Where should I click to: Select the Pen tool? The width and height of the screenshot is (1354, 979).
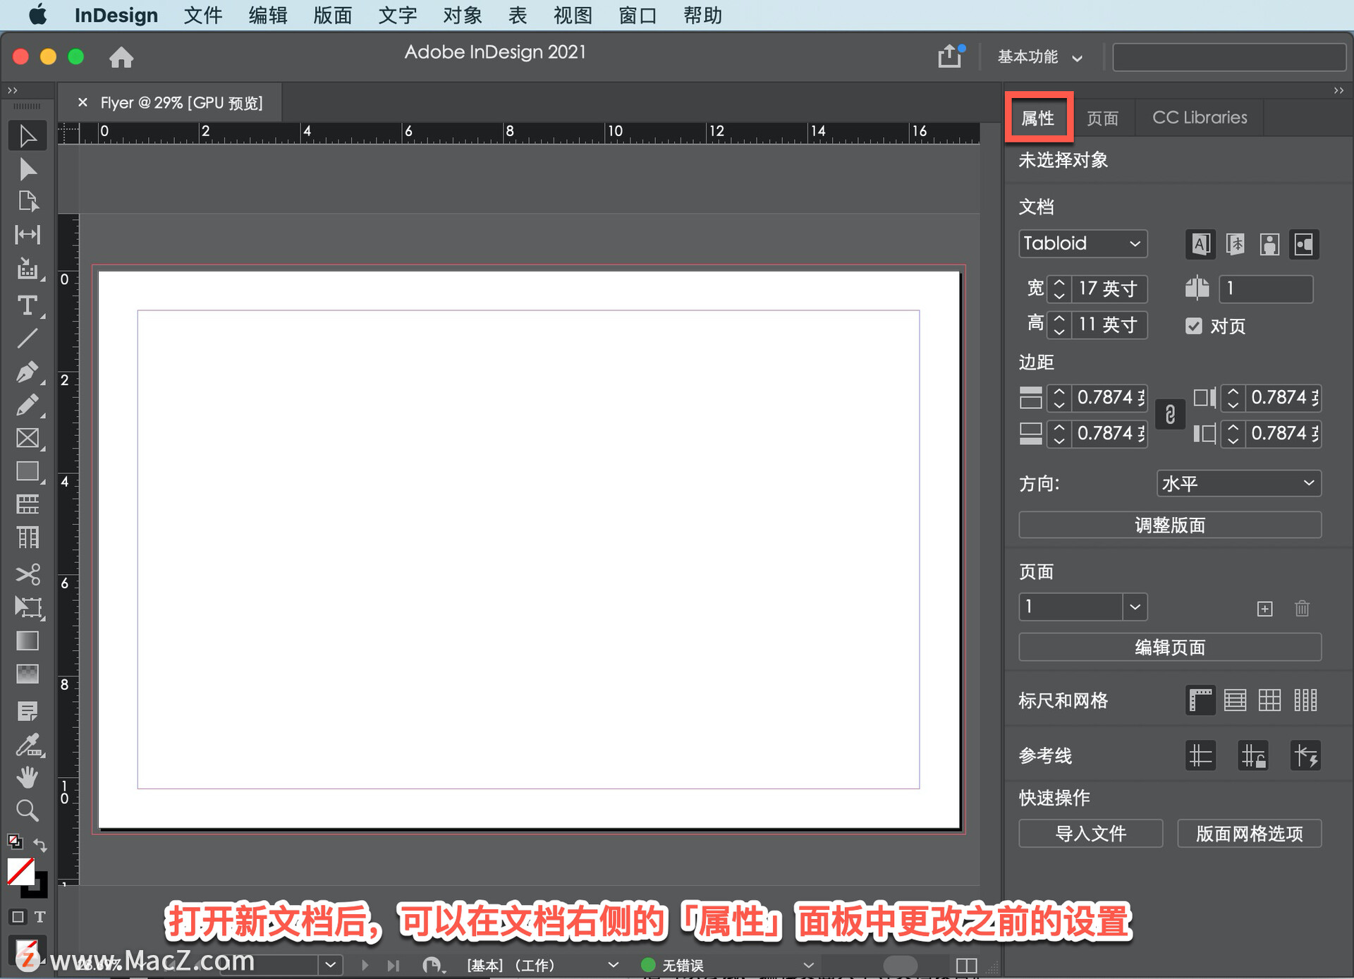coord(28,372)
